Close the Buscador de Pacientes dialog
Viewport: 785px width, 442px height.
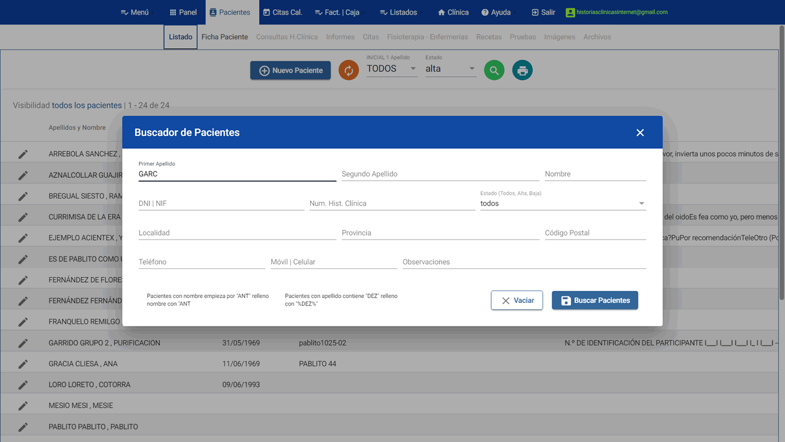click(640, 133)
